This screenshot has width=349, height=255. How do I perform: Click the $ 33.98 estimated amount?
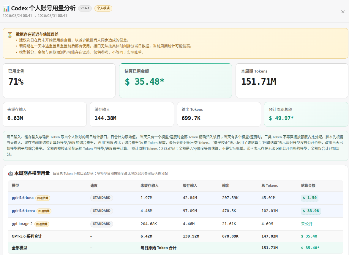point(311,211)
